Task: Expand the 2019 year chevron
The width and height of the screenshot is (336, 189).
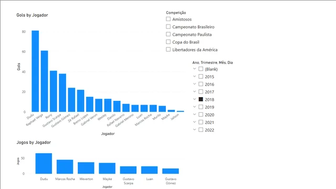Action: click(194, 107)
